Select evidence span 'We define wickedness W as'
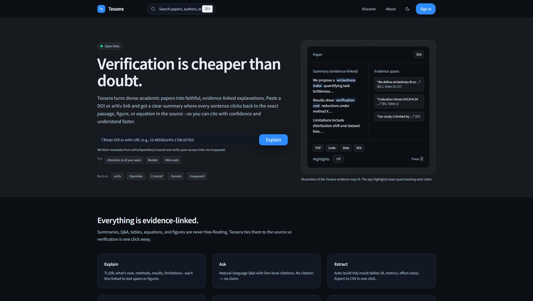533x301 pixels. [x=399, y=84]
